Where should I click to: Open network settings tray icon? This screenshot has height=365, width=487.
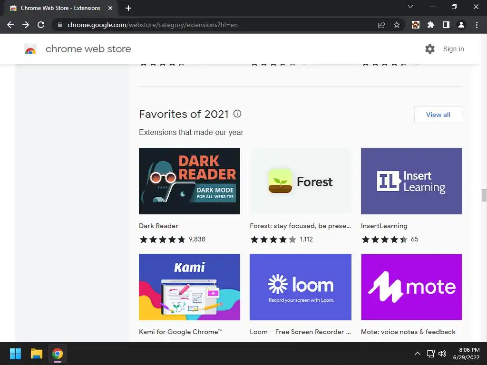[430, 354]
